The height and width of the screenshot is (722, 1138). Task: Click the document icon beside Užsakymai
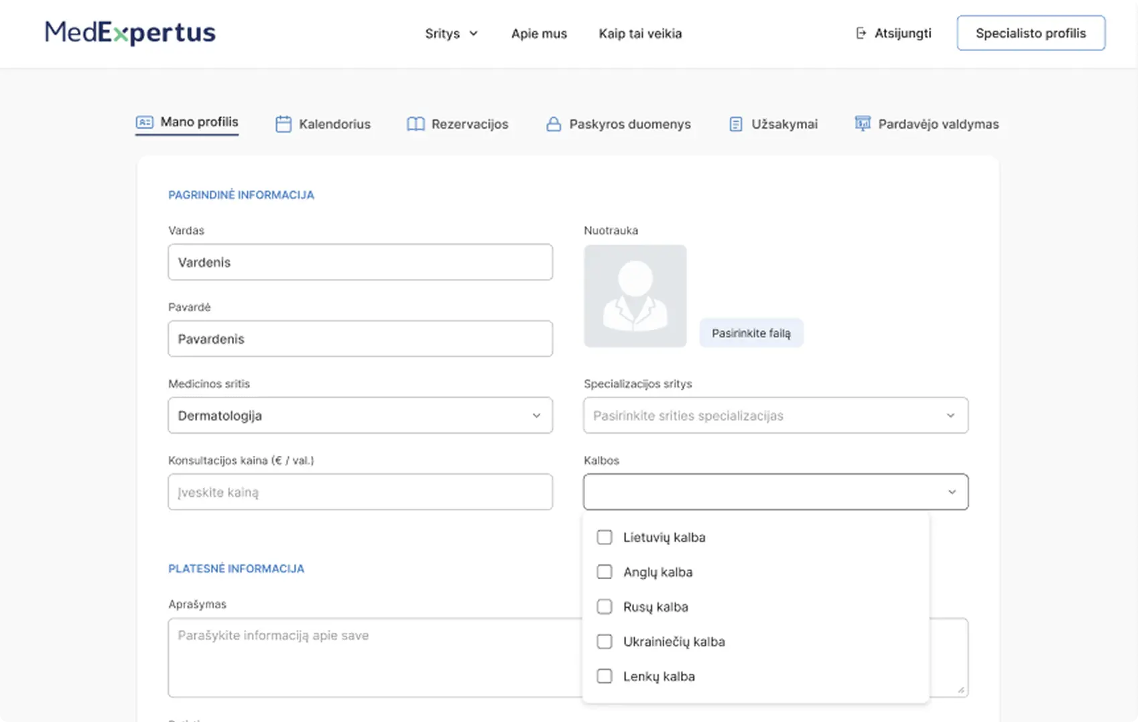pyautogui.click(x=736, y=124)
